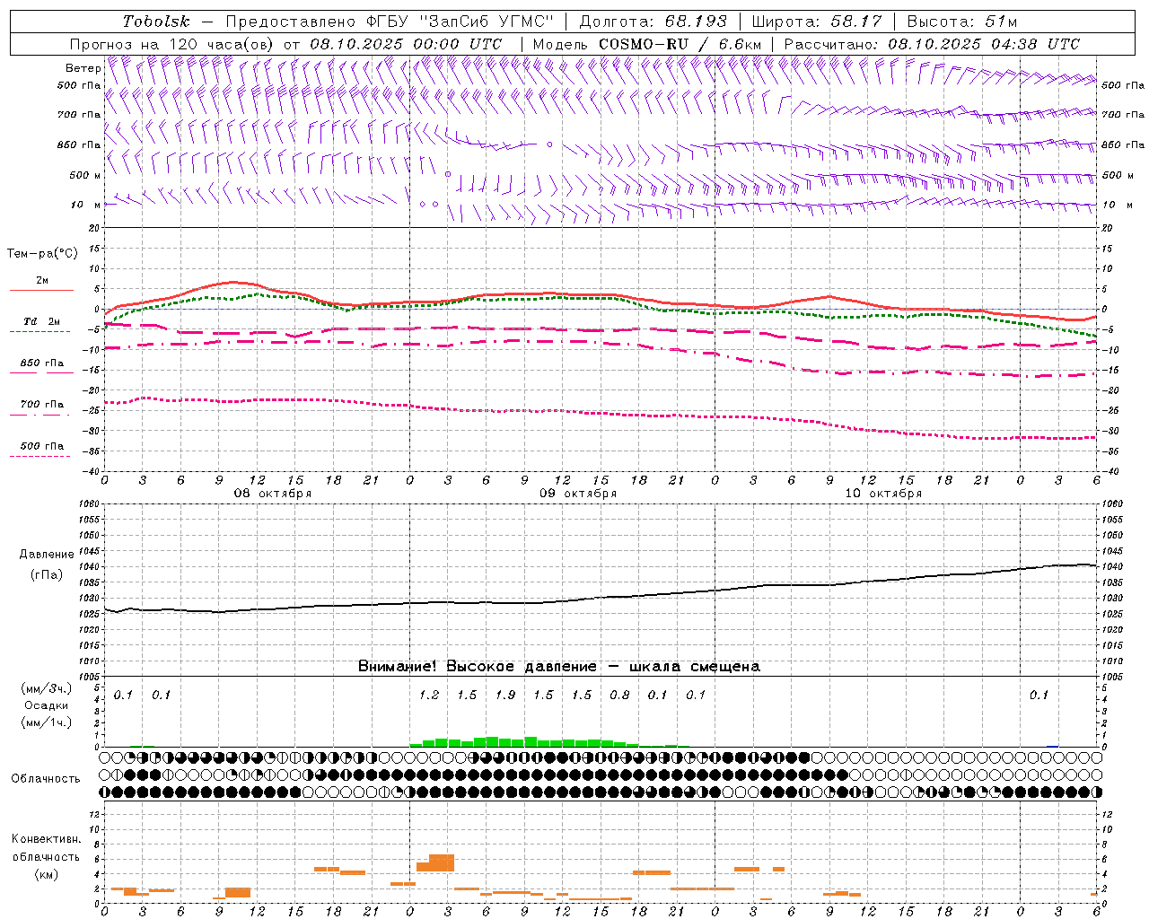
Task: Click the 'Ветер' wind panel label
Action: point(83,68)
